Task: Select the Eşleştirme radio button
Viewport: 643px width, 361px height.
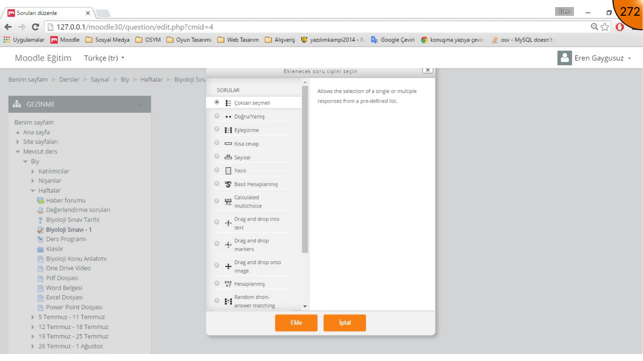Action: click(x=217, y=129)
